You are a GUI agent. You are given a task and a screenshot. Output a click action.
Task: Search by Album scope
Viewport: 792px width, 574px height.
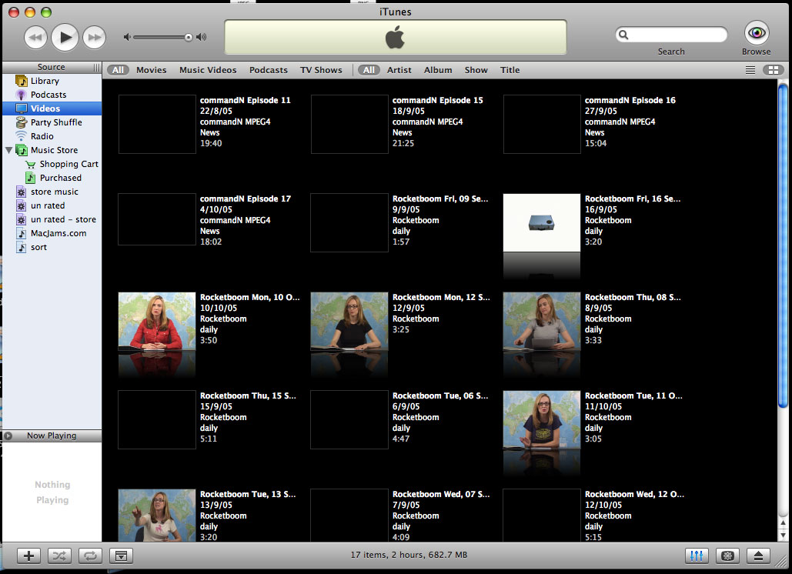438,70
